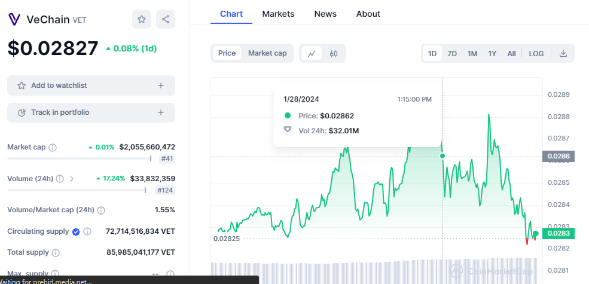589x284 pixels.
Task: Click the $33,832,359 volume value
Action: pos(152,178)
